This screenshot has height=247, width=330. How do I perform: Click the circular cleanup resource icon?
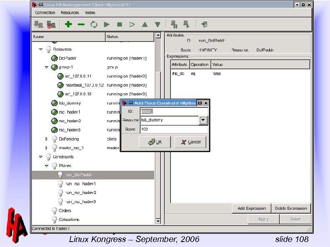coord(94,24)
